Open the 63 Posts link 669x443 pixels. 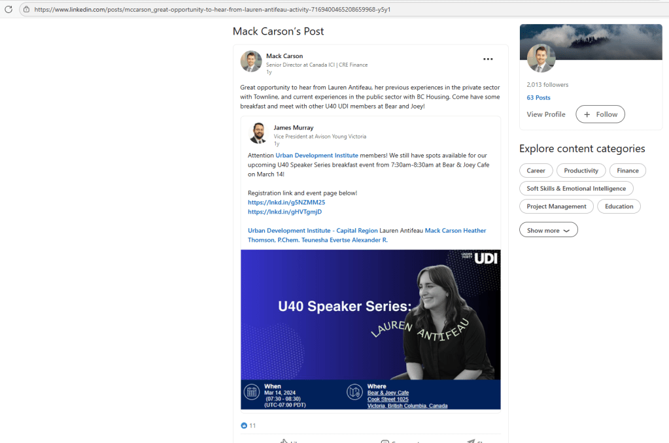pos(538,97)
